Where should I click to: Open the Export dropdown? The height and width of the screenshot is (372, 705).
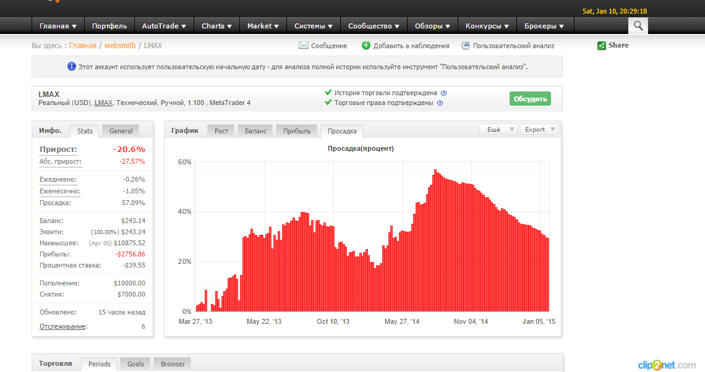[x=539, y=129]
